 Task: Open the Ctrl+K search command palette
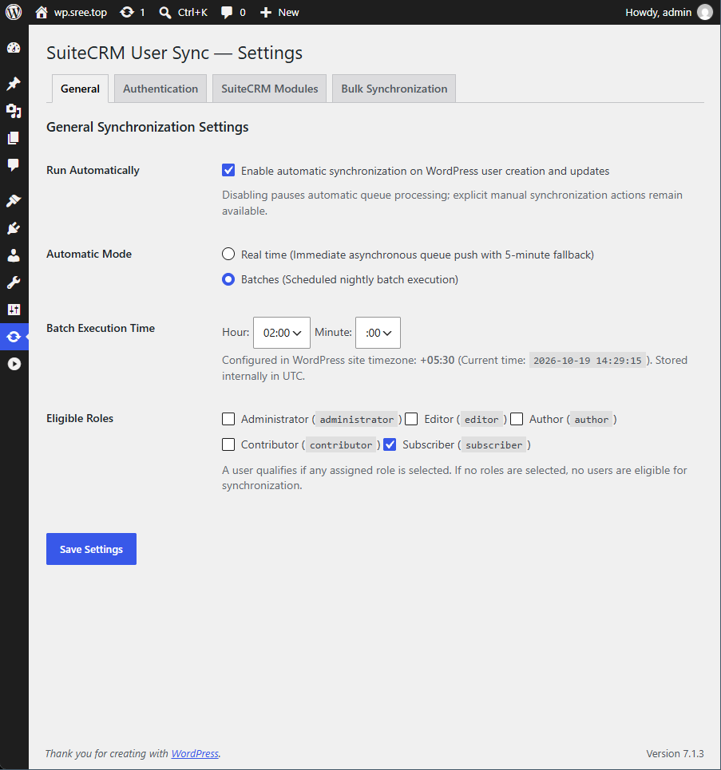[x=184, y=12]
